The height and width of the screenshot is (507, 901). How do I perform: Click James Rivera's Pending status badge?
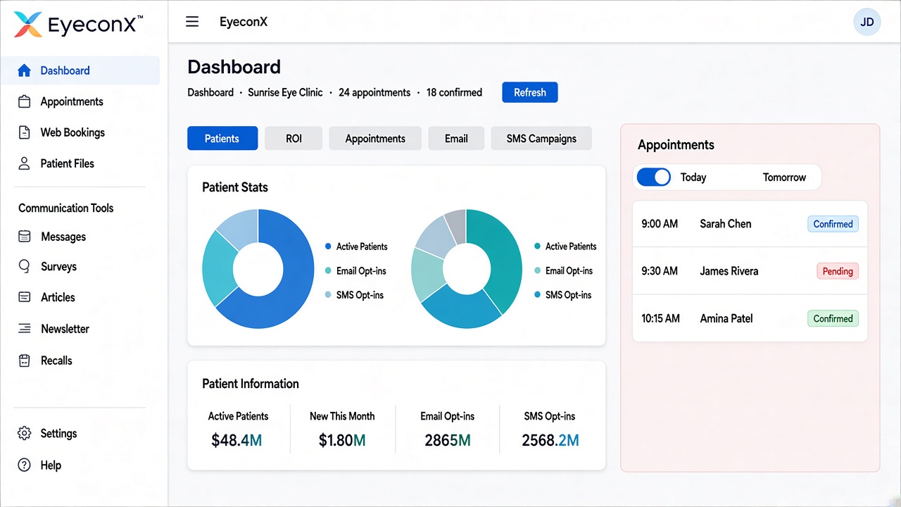click(x=838, y=271)
